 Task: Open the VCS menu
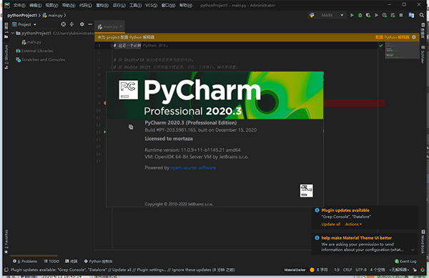151,5
